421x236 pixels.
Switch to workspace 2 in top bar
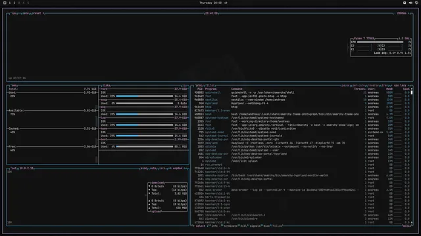tap(14, 3)
